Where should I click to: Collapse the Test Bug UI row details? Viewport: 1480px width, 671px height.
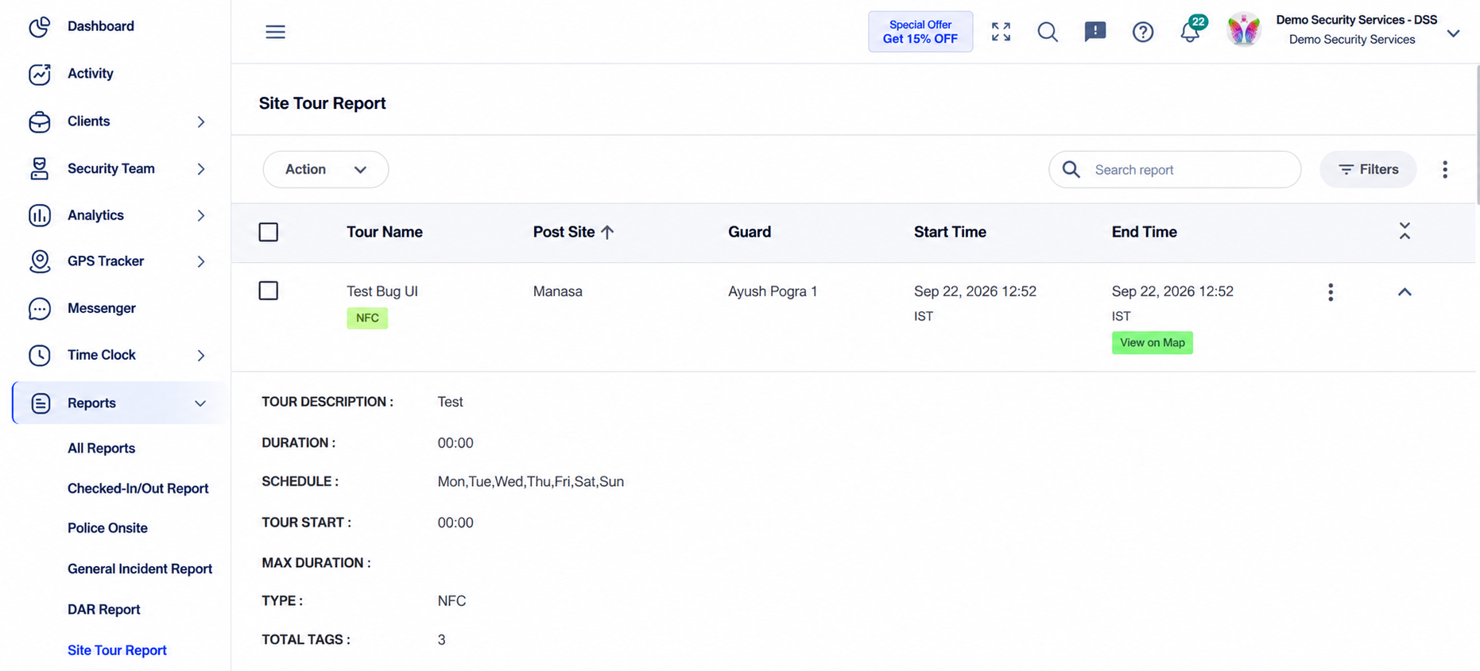pos(1404,292)
